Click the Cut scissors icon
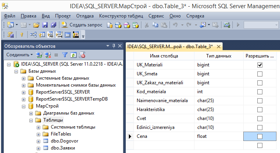280x153 pixels. 146,25
